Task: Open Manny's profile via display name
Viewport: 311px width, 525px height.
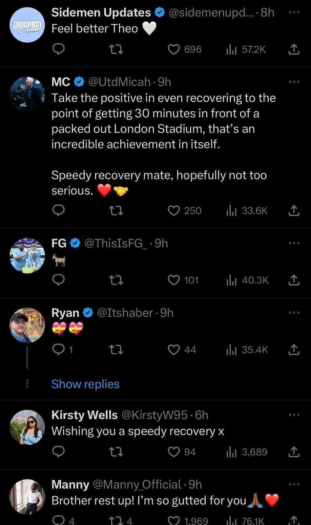Action: pos(70,484)
